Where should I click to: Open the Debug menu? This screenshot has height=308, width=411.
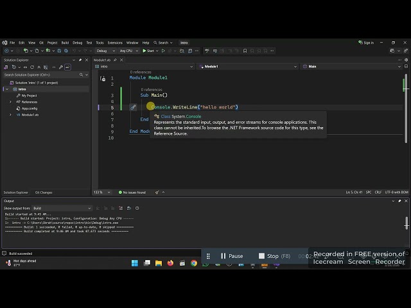tap(77, 43)
